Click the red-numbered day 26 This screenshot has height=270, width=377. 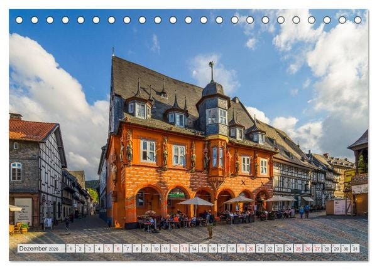point(308,249)
